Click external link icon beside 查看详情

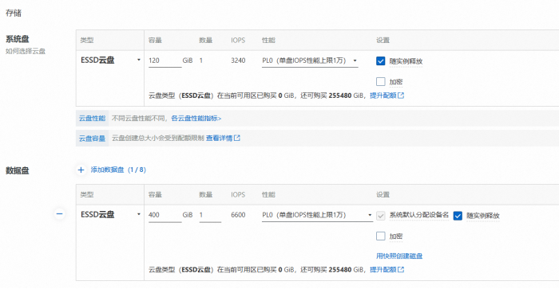(x=237, y=138)
